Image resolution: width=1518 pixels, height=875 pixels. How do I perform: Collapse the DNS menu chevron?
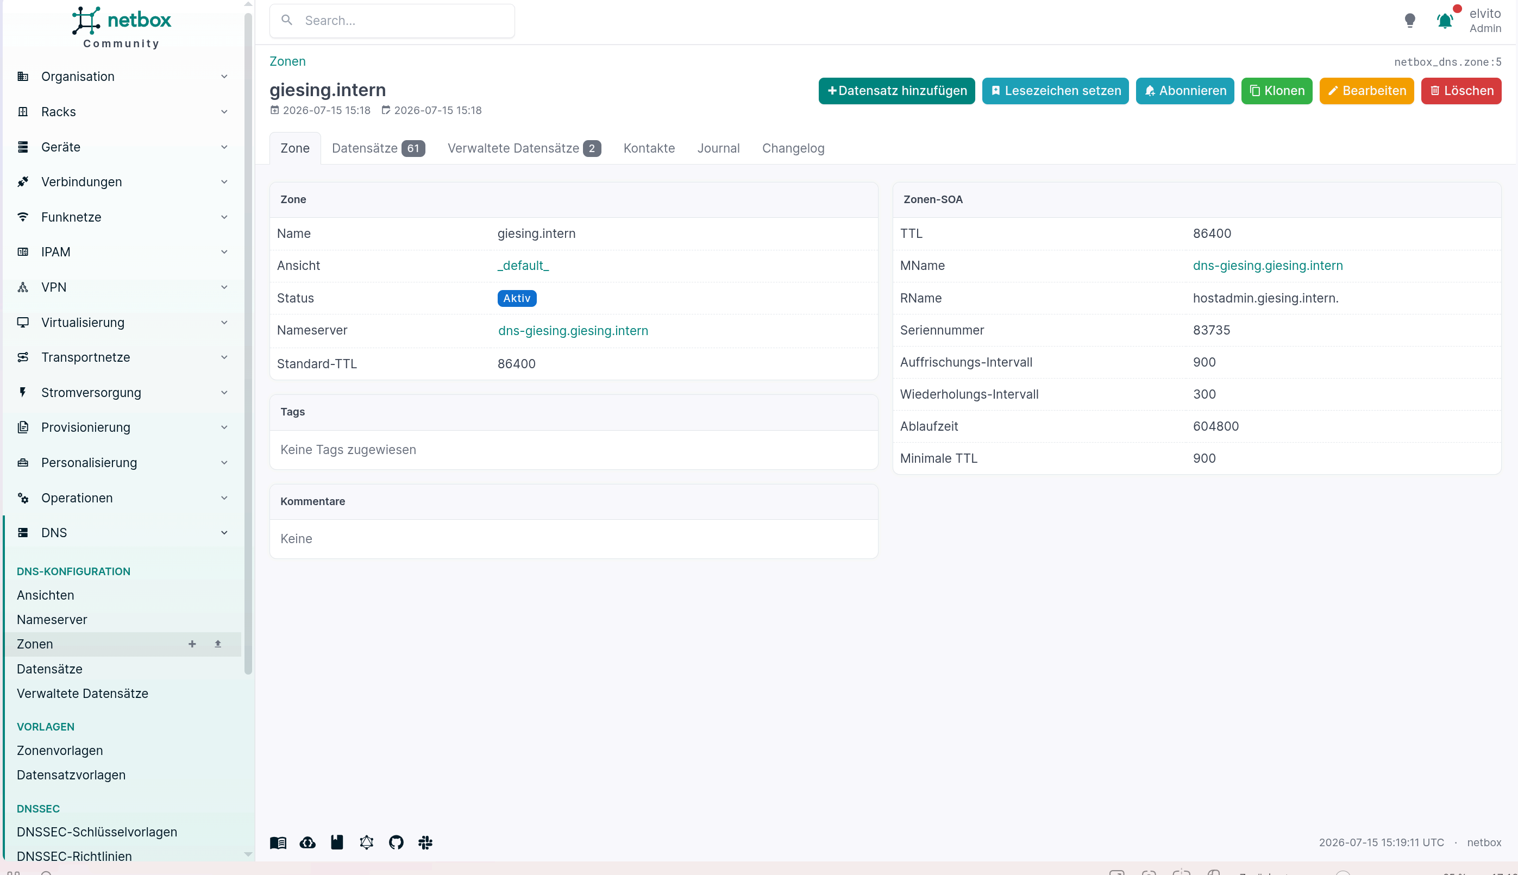click(224, 533)
